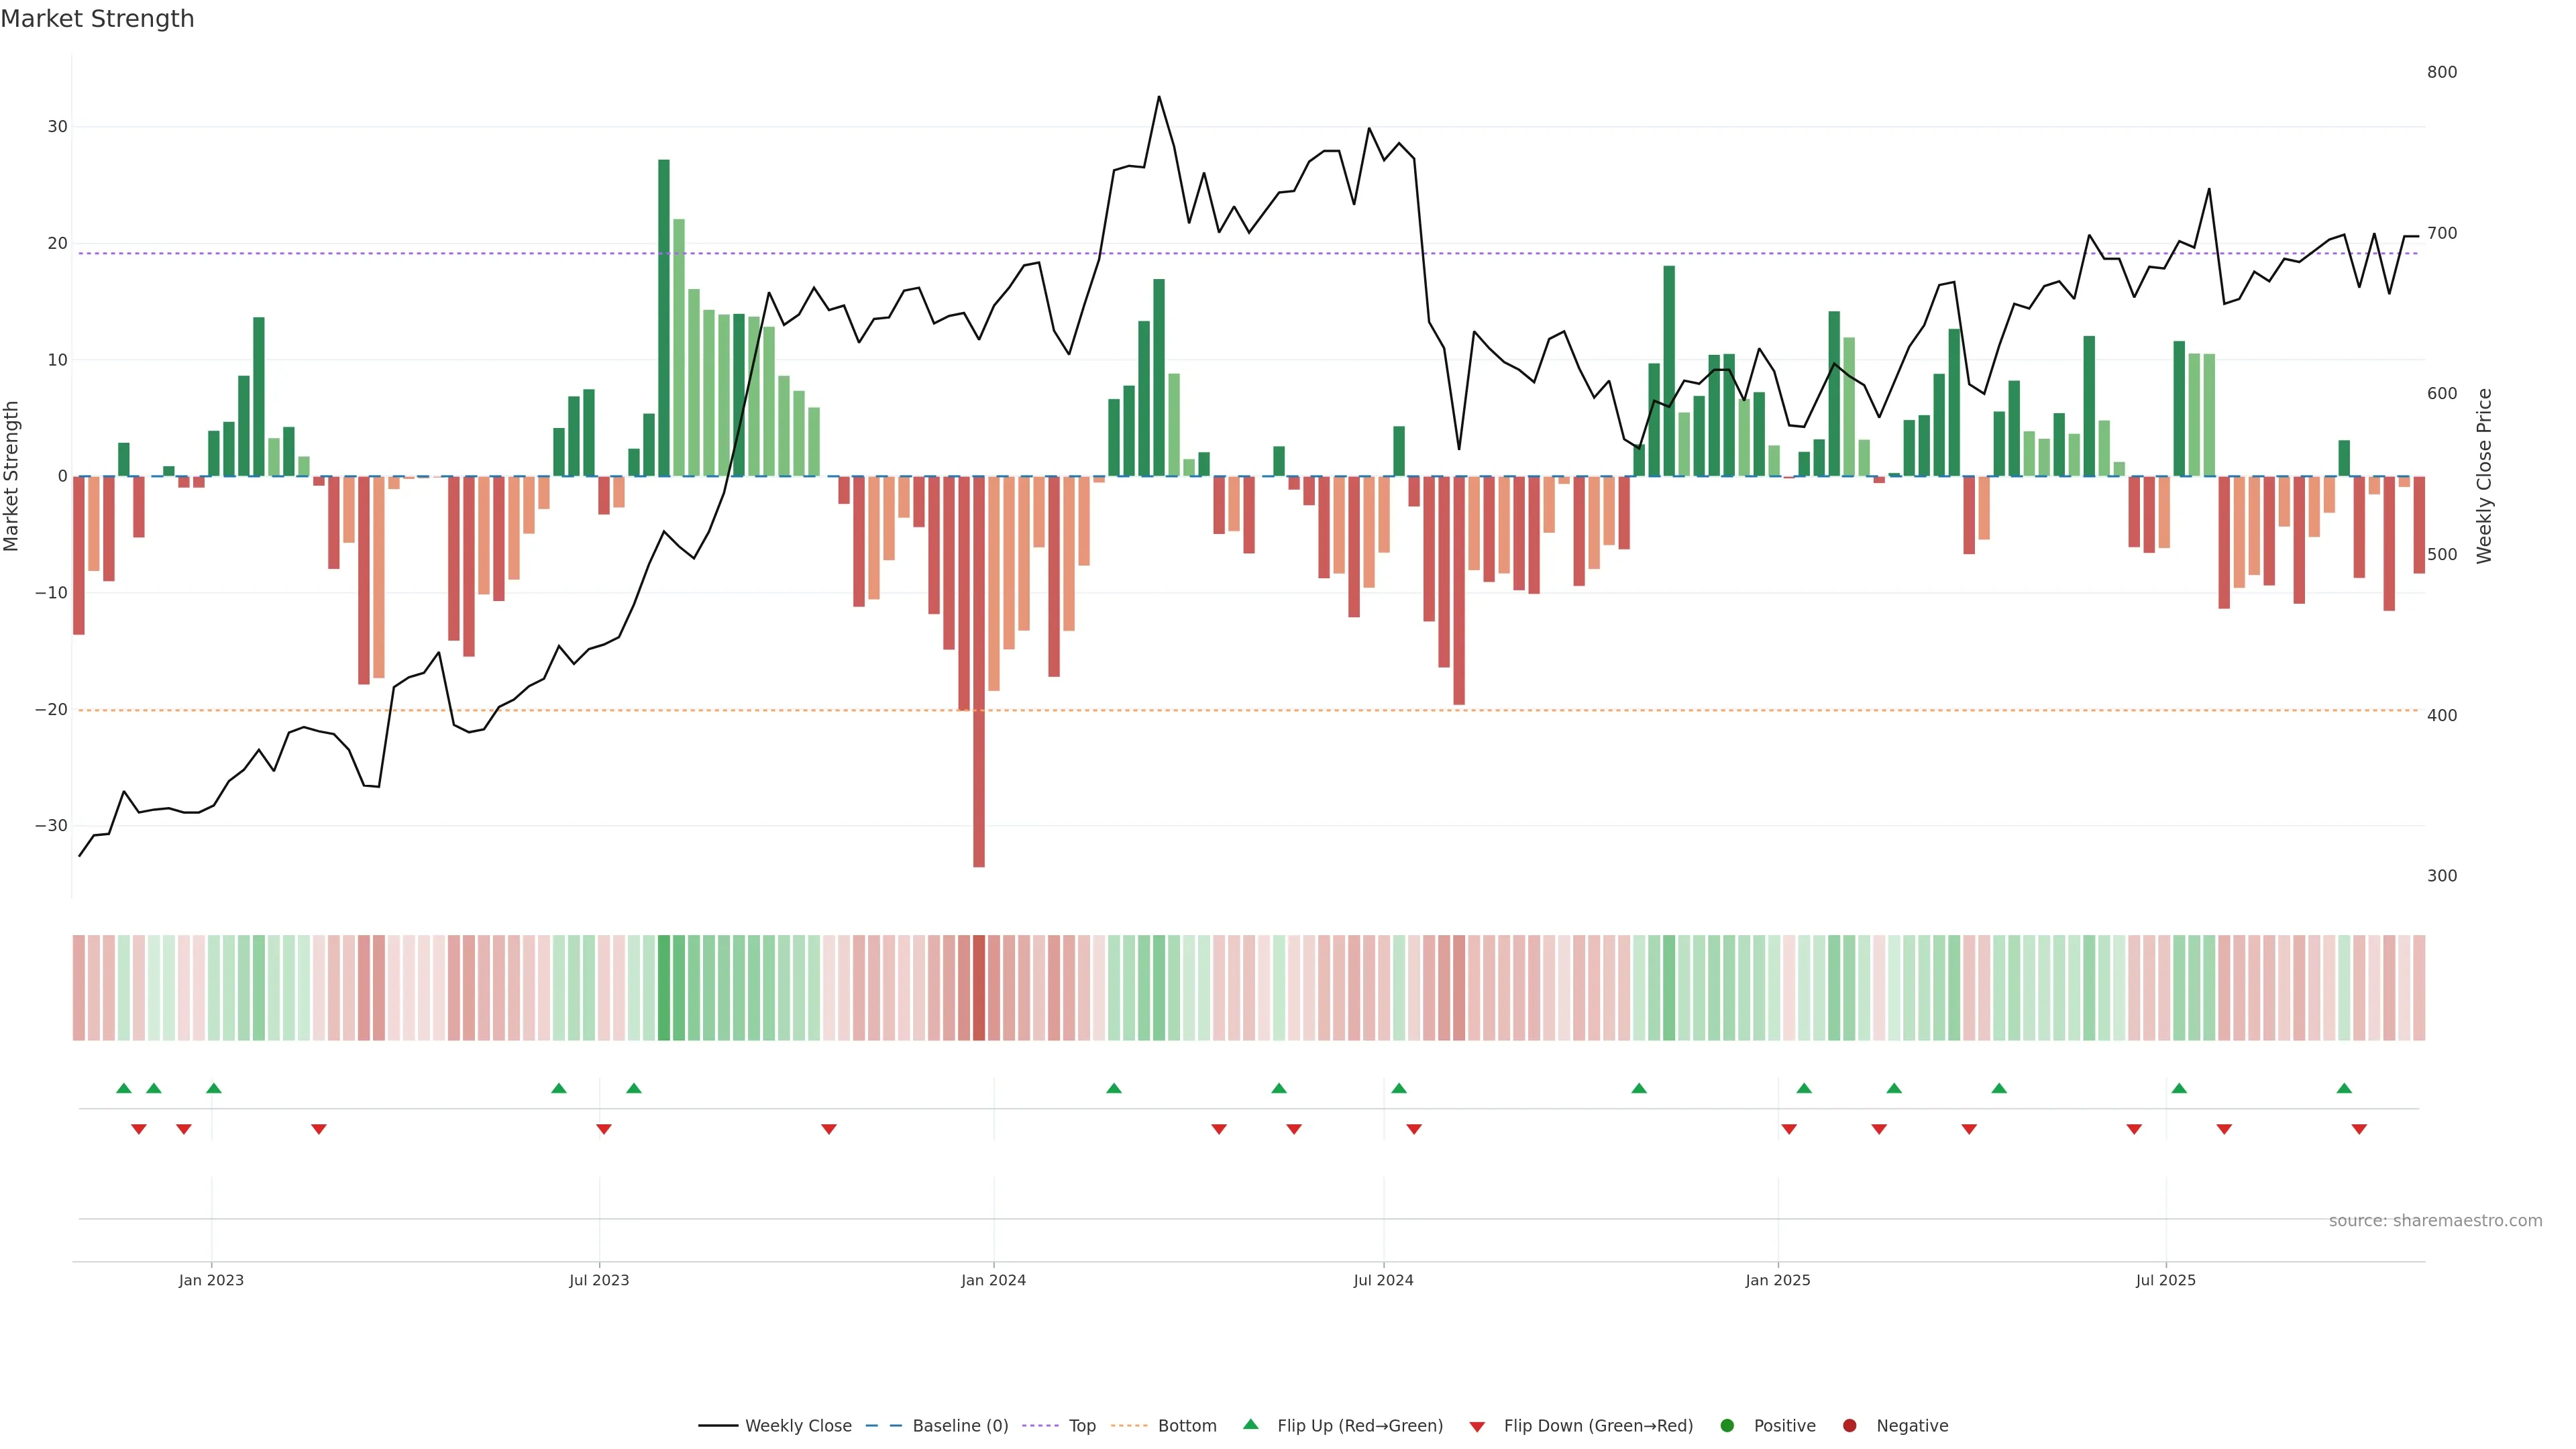The height and width of the screenshot is (1449, 2576).
Task: Click the Jan 2023 x-axis label
Action: click(x=211, y=1280)
